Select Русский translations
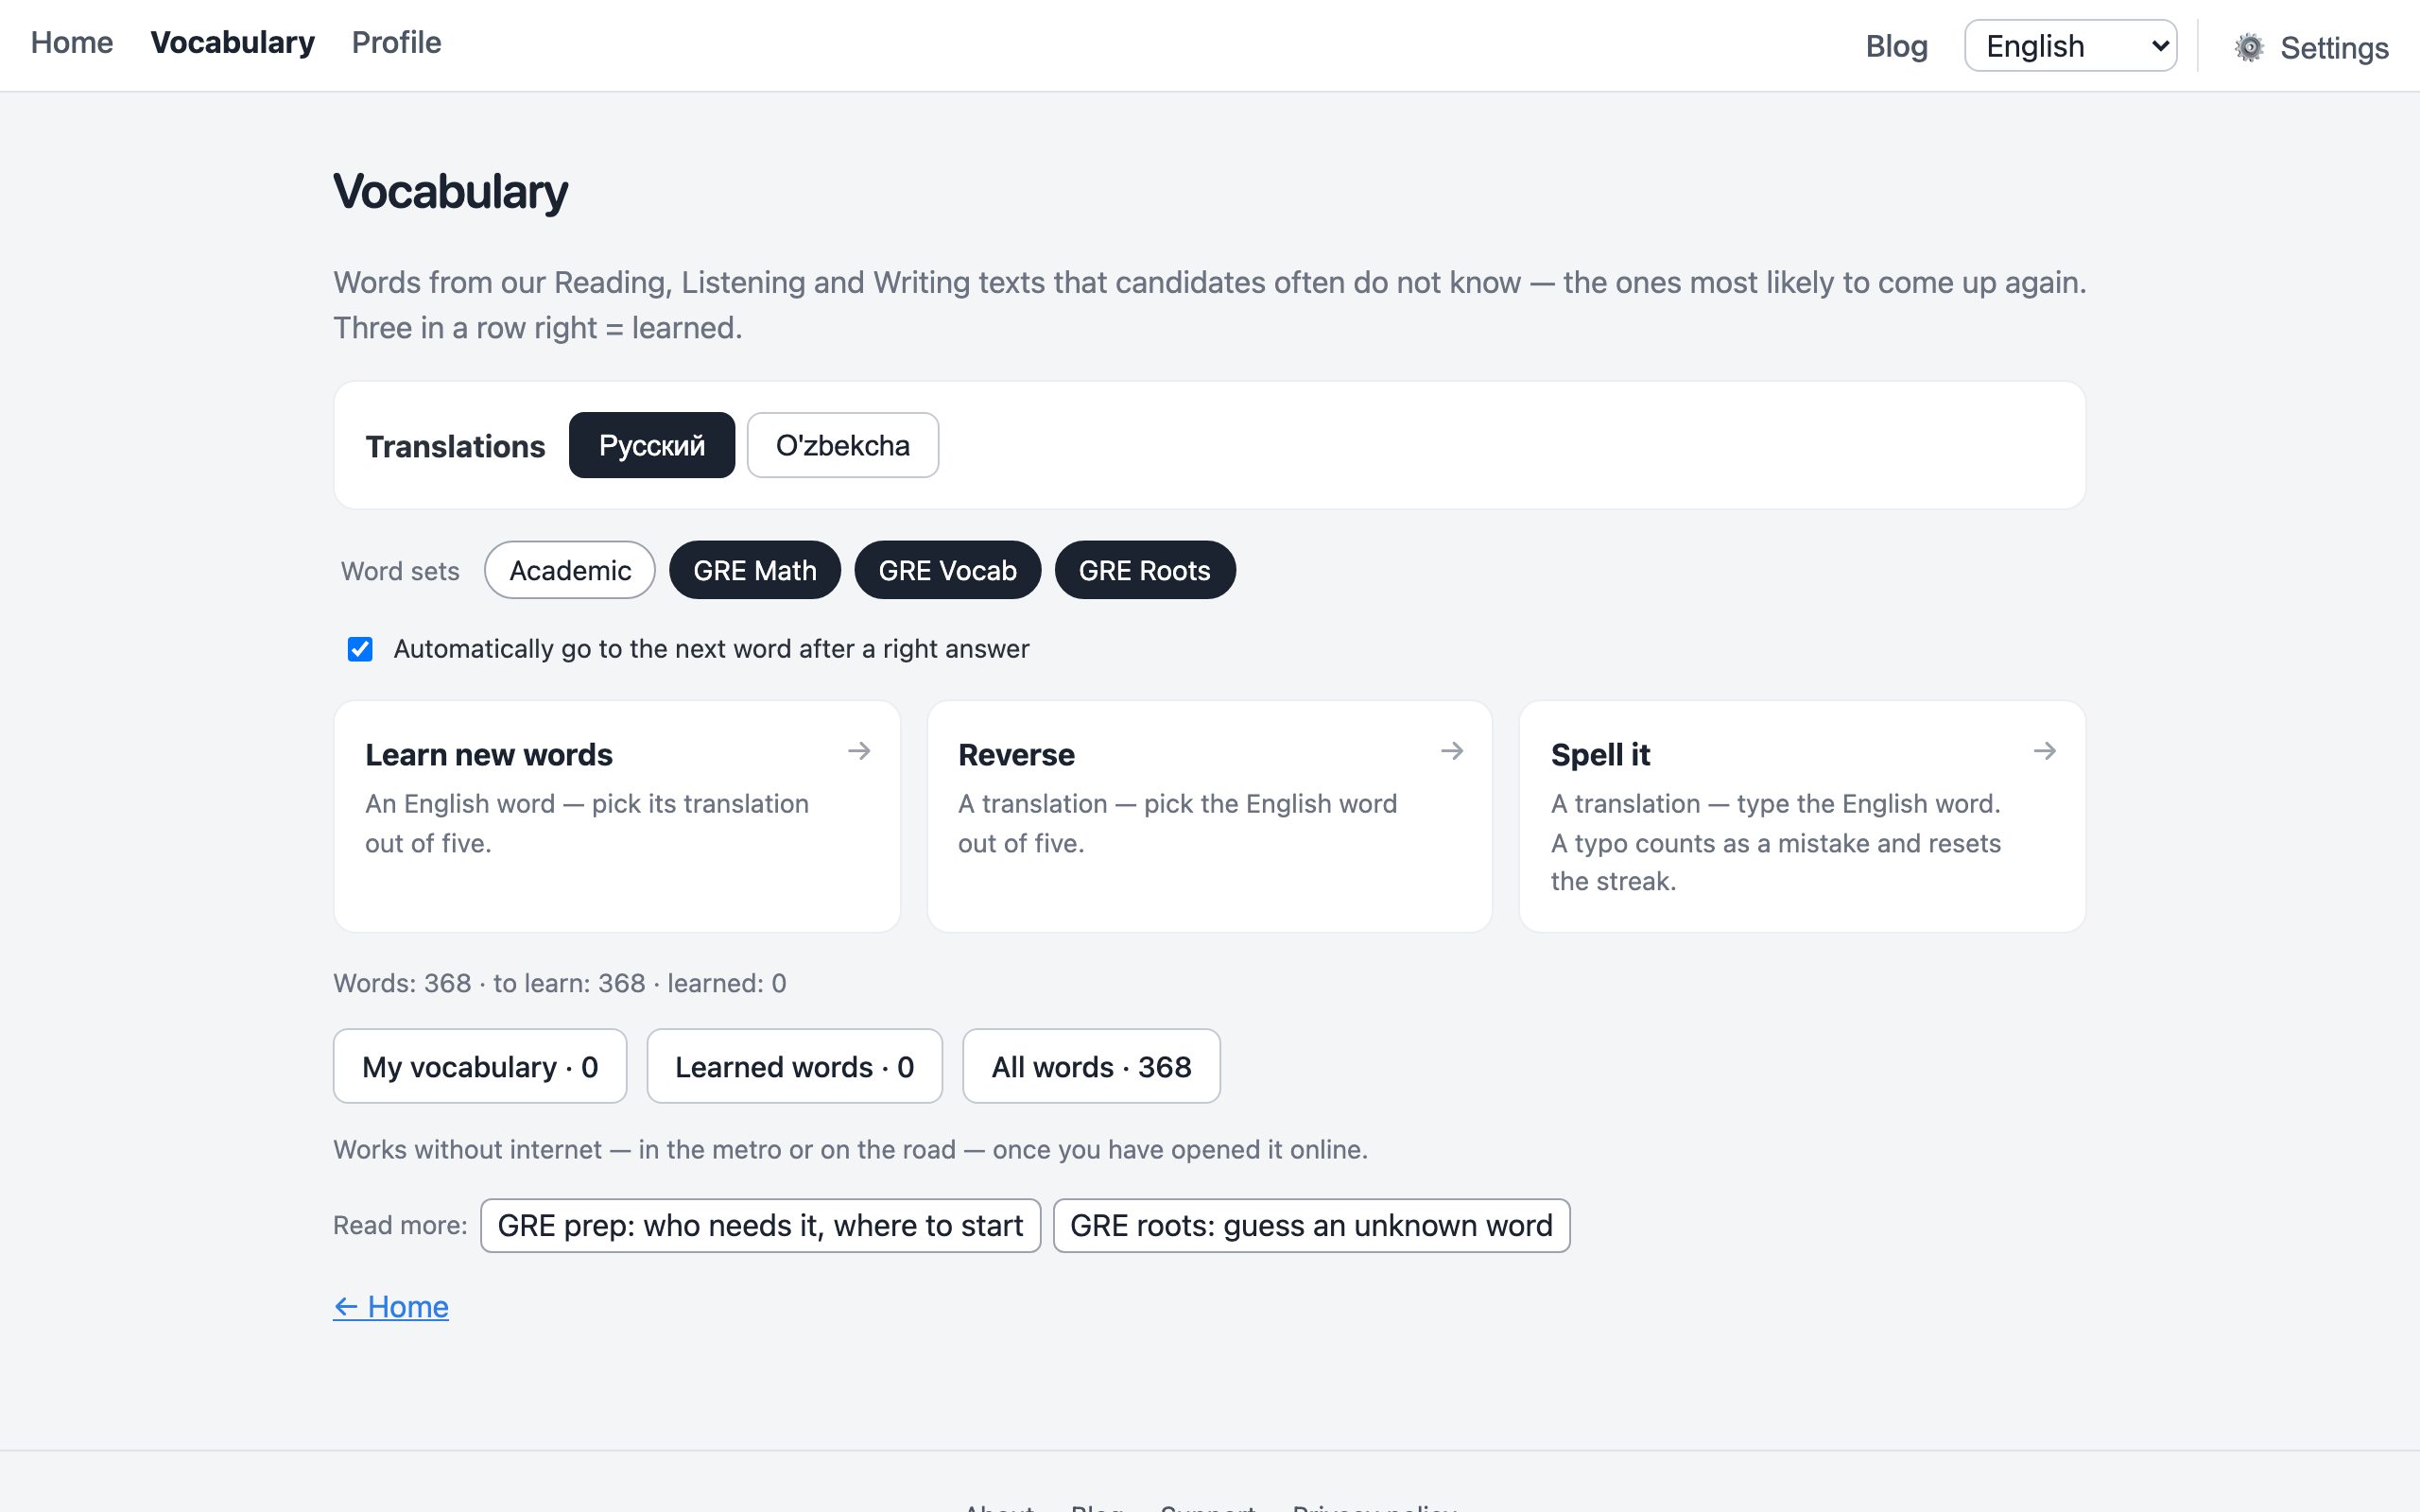Viewport: 2420px width, 1512px height. pyautogui.click(x=652, y=445)
